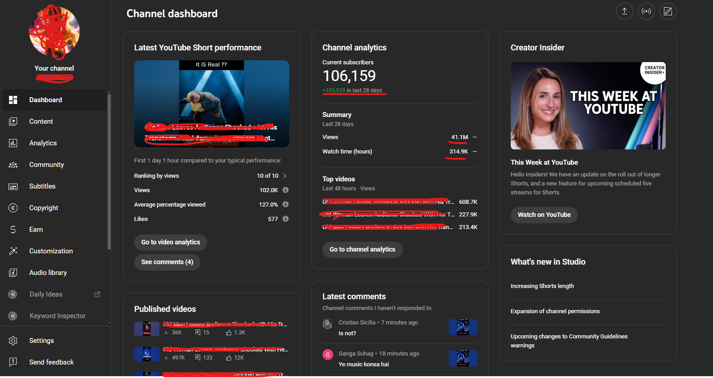Open the Content section
Viewport: 713px width, 378px height.
coord(54,121)
